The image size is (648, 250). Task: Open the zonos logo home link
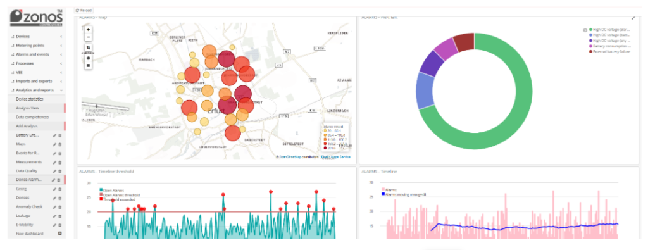click(36, 18)
